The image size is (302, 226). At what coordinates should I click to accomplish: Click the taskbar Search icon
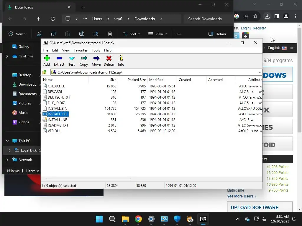(112, 219)
